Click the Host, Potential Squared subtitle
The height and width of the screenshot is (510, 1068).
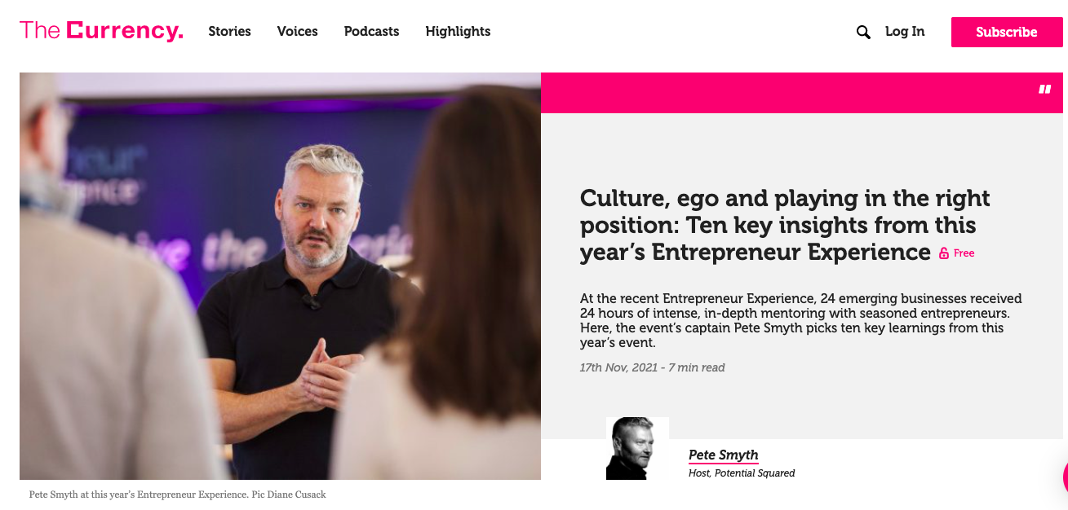741,473
